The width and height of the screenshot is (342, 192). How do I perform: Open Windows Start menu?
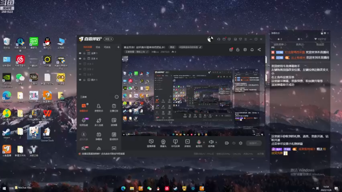(4, 188)
